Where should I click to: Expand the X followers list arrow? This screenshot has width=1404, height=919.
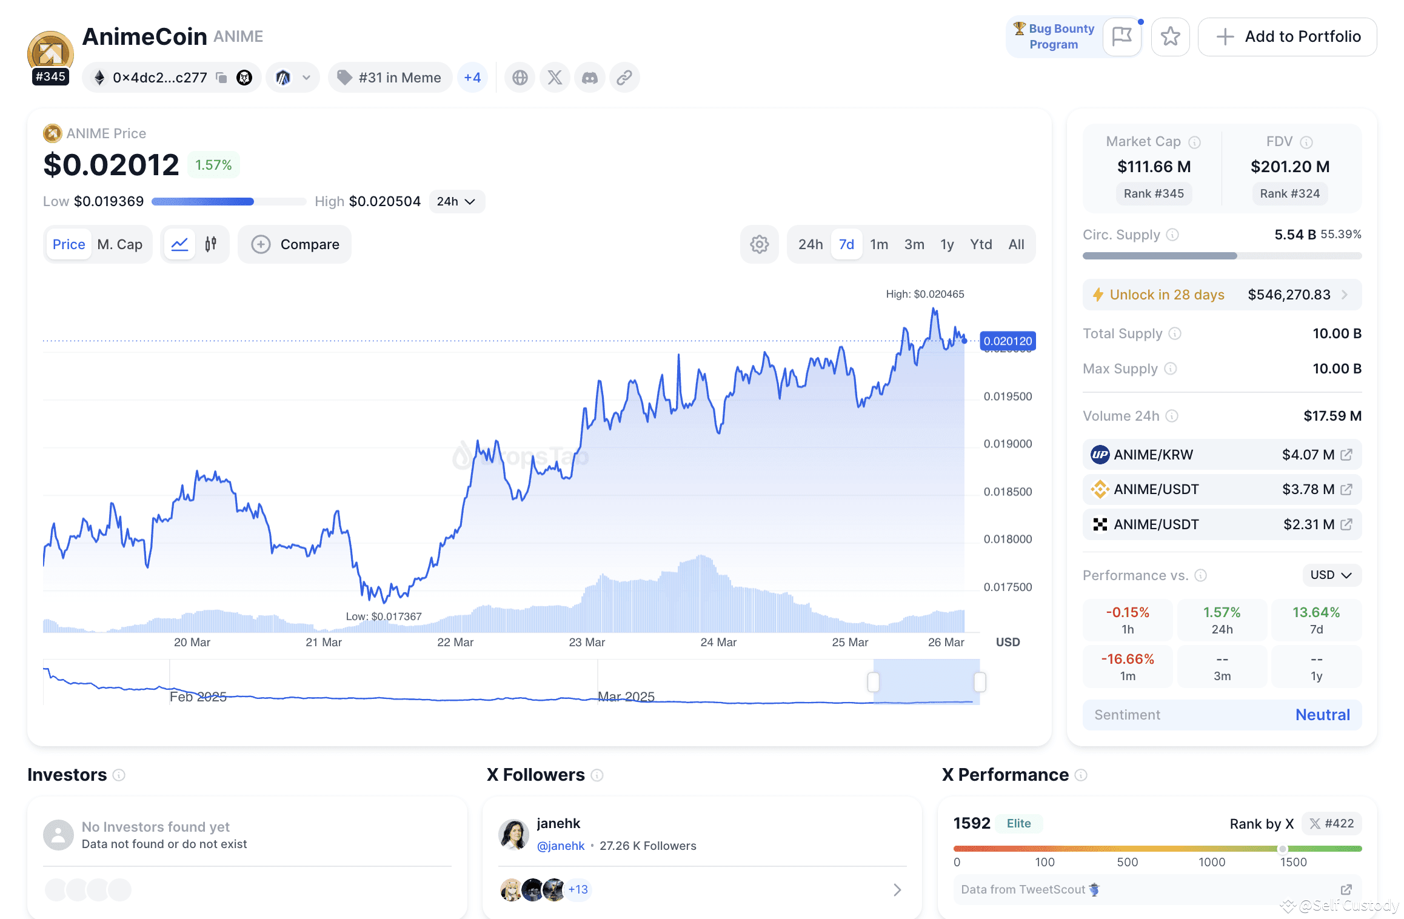[897, 889]
